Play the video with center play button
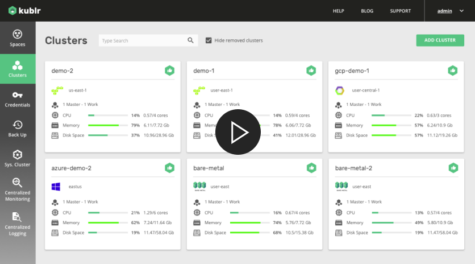 tap(238, 132)
